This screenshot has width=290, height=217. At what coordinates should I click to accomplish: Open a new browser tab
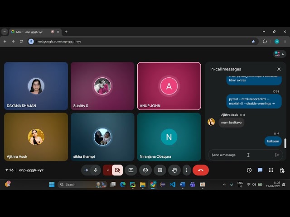coord(66,32)
